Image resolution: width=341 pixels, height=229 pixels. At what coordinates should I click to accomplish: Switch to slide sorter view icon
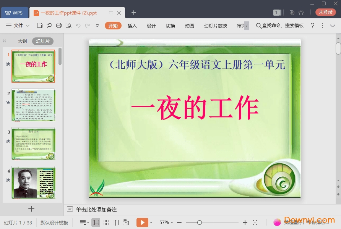pyautogui.click(x=106, y=222)
